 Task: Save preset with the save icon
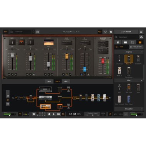click(38, 32)
